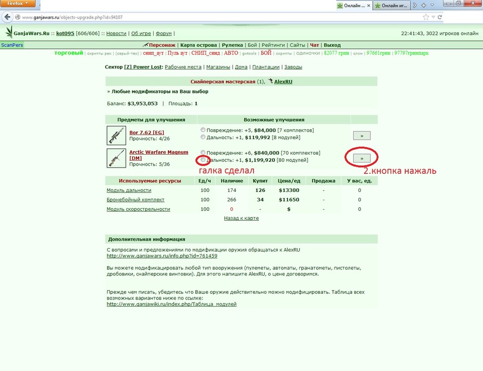
Task: Close the first Онлайн tab
Action: click(x=368, y=6)
